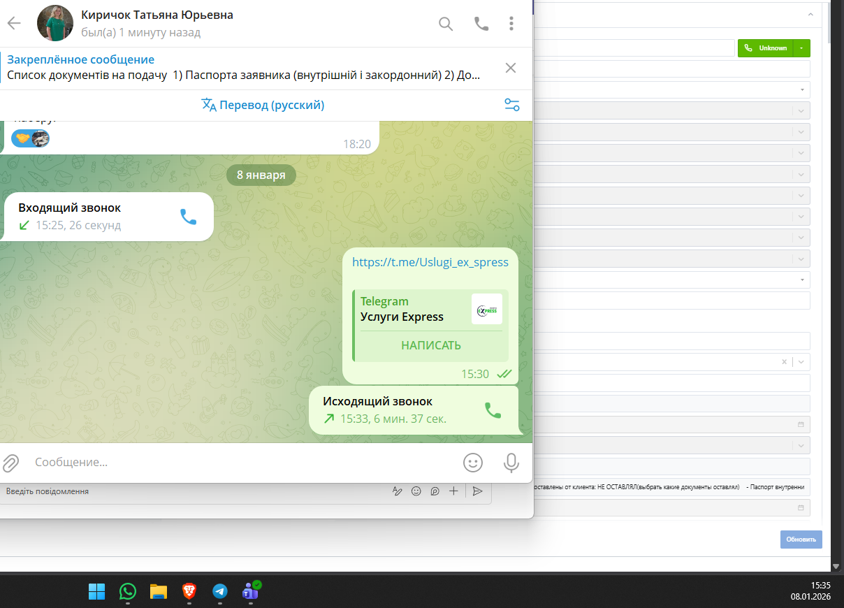
Task: Dismiss the pinned message bar
Action: [511, 68]
